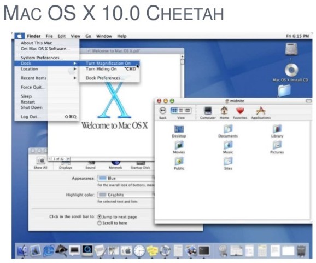Open the Edit menu
316x263 pixels.
[x=62, y=36]
